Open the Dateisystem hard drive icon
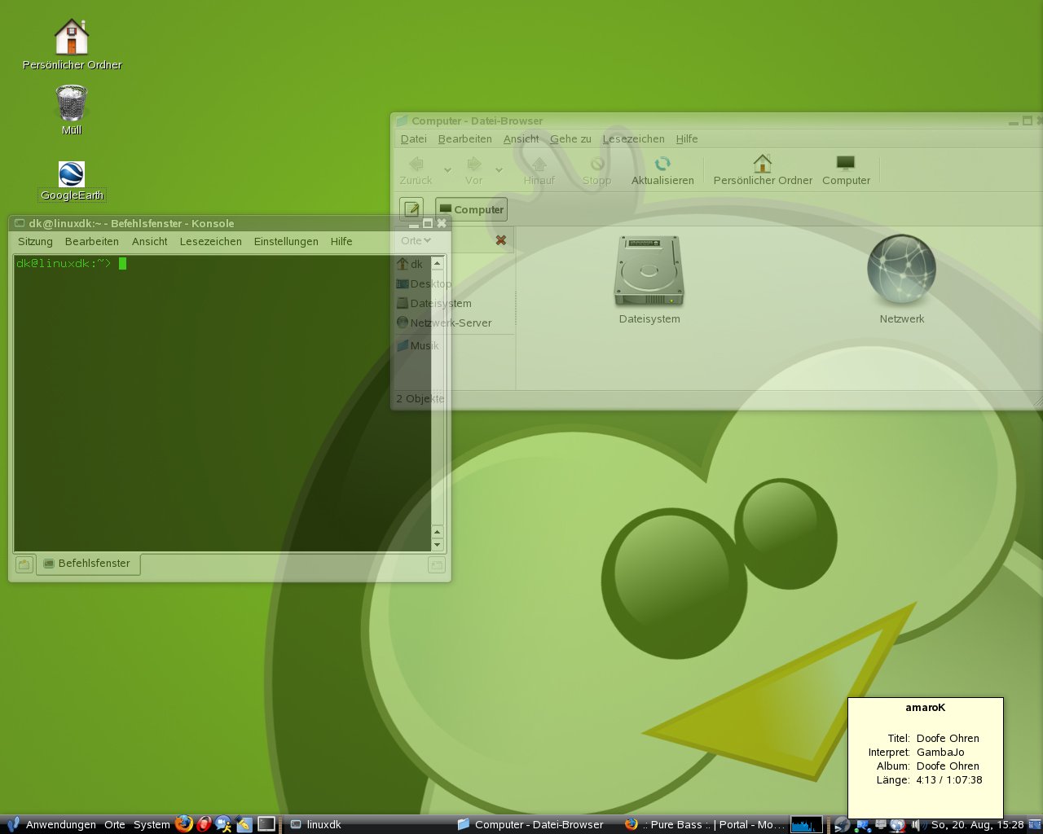 (x=649, y=271)
